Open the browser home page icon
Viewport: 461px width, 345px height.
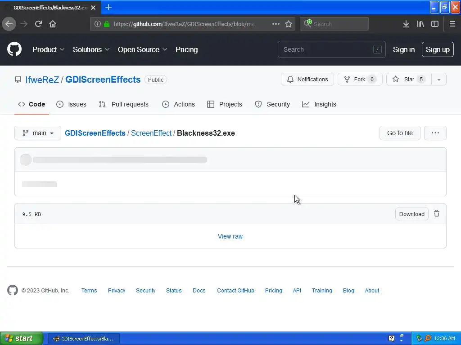(x=53, y=24)
